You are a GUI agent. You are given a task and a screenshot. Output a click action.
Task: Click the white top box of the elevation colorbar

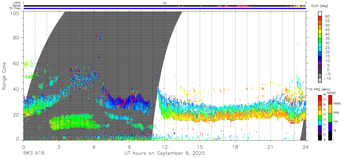coord(320,14)
